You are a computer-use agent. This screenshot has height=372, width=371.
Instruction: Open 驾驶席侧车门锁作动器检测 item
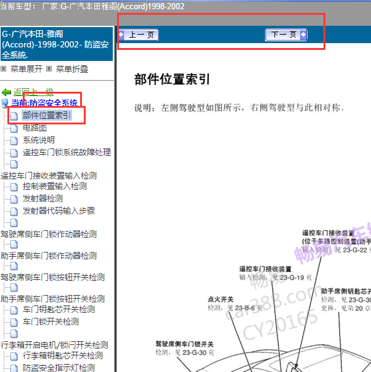pyautogui.click(x=49, y=234)
